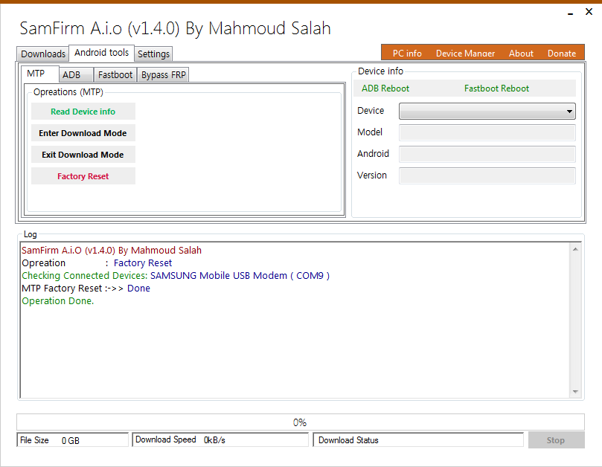Open the Donate page
This screenshot has width=602, height=467.
point(561,53)
